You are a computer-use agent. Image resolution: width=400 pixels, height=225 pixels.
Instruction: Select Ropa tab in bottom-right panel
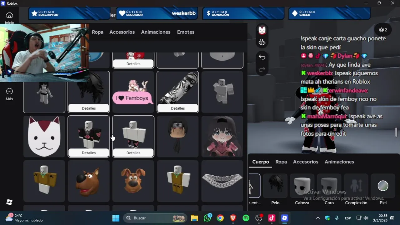[x=281, y=162]
